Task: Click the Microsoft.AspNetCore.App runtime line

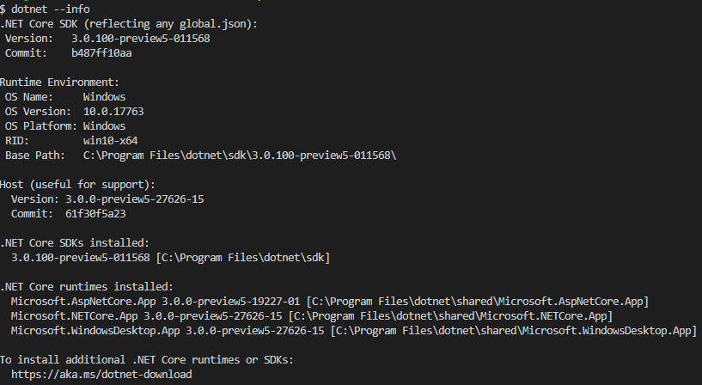Action: 330,302
